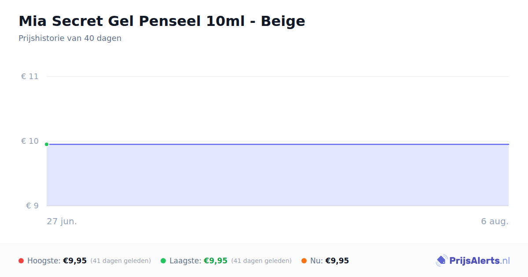The height and width of the screenshot is (277, 528).
Task: Click the Prijshistorie van 40 dagen subtitle
Action: click(70, 38)
